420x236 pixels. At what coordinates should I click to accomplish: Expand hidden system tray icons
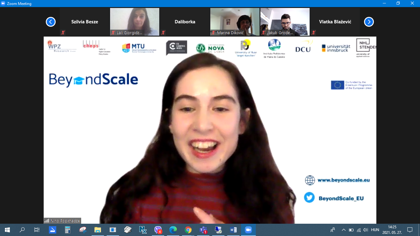click(344, 230)
